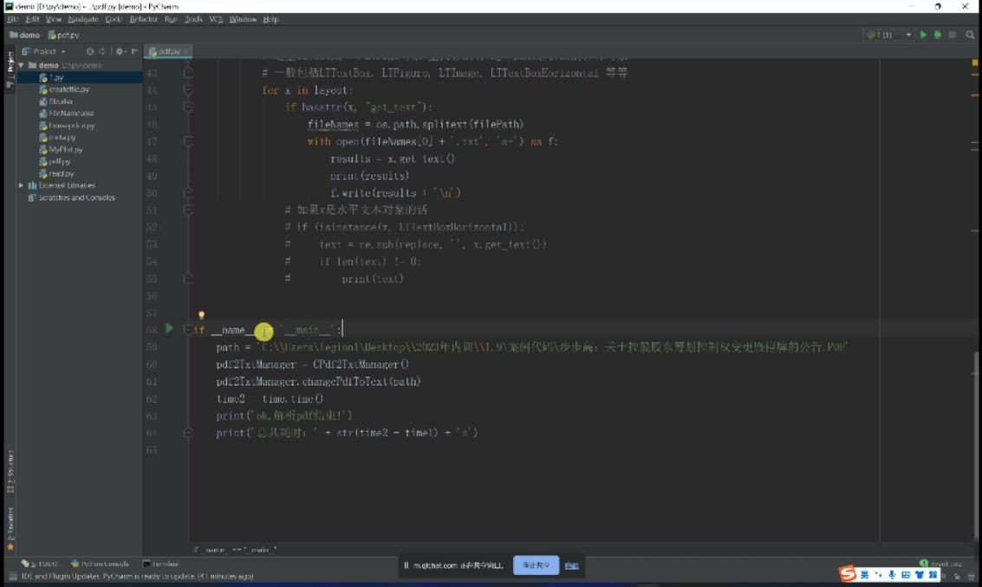
Task: Toggle the Event Log button
Action: [941, 564]
